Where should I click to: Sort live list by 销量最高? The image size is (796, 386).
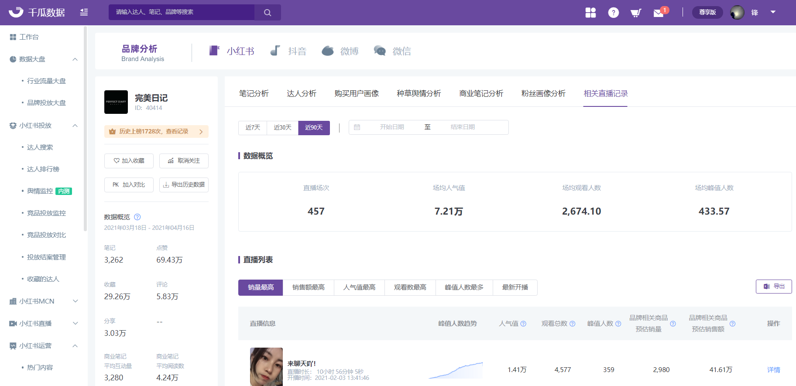[x=261, y=287]
